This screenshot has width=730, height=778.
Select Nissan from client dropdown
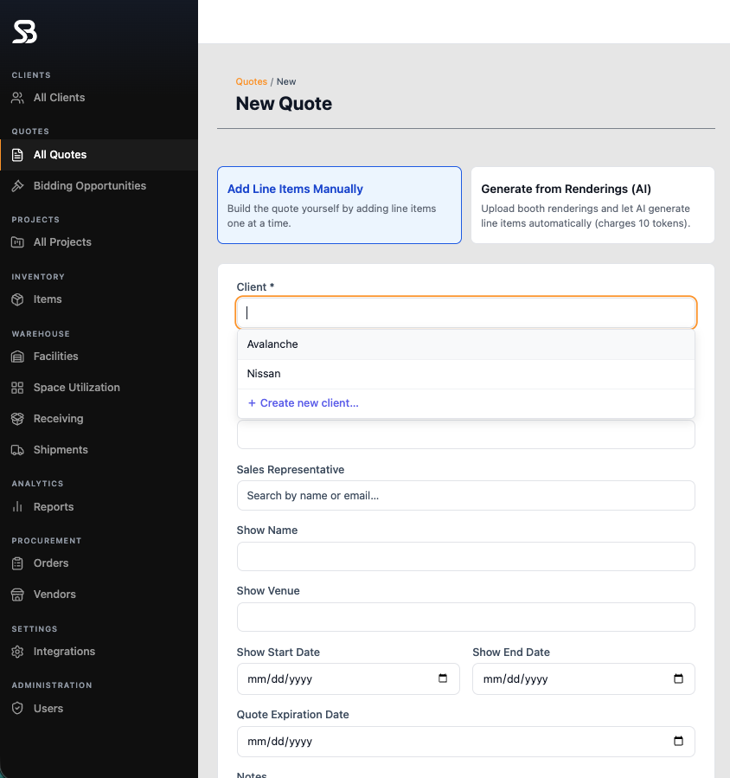tap(465, 374)
